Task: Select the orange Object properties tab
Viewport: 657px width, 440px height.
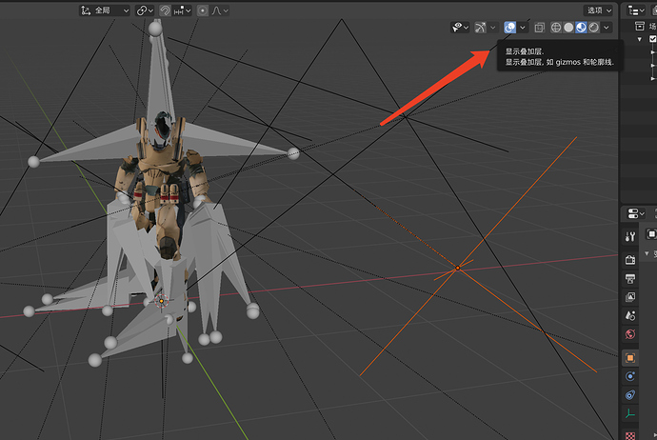Action: (x=629, y=358)
